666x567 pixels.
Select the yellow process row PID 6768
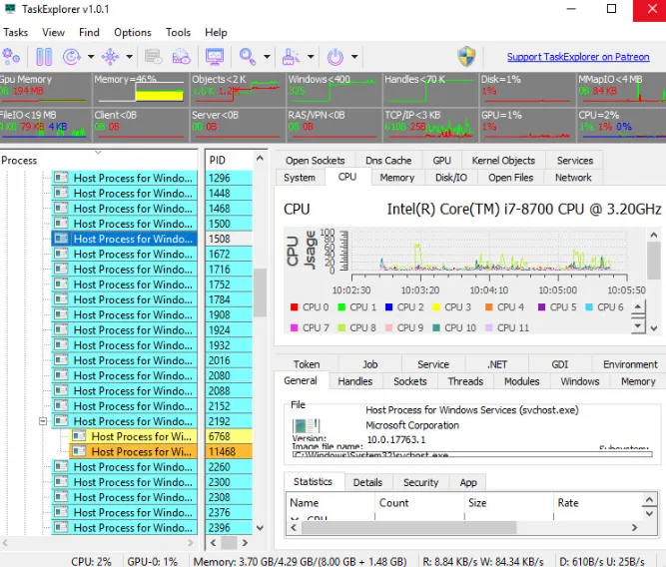(133, 436)
